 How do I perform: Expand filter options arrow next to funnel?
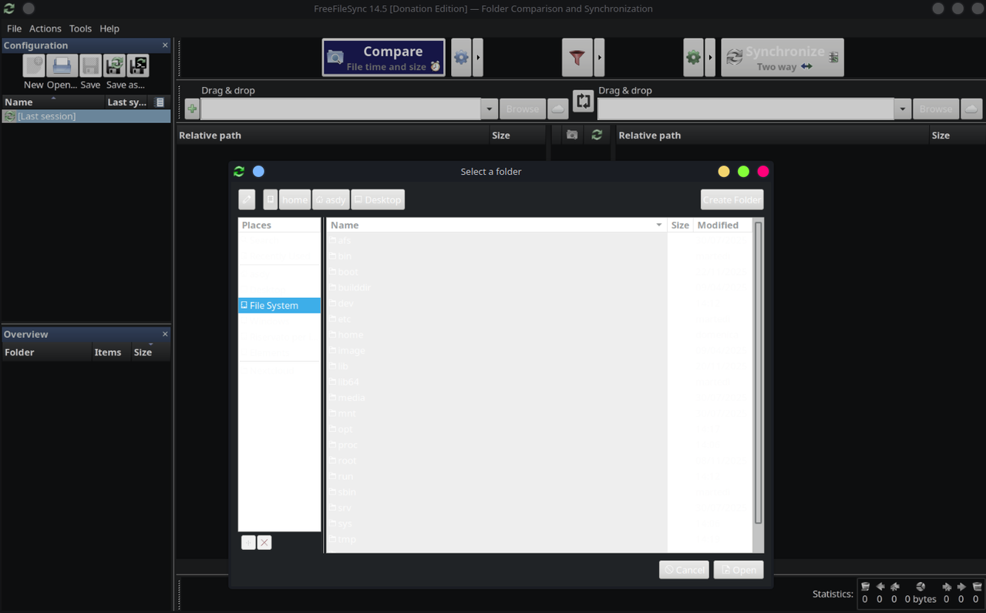pos(599,58)
